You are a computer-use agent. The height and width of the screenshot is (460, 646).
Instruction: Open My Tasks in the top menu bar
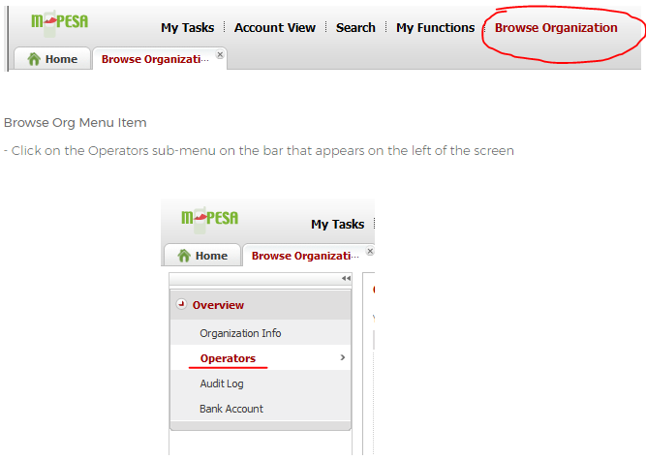[x=187, y=28]
